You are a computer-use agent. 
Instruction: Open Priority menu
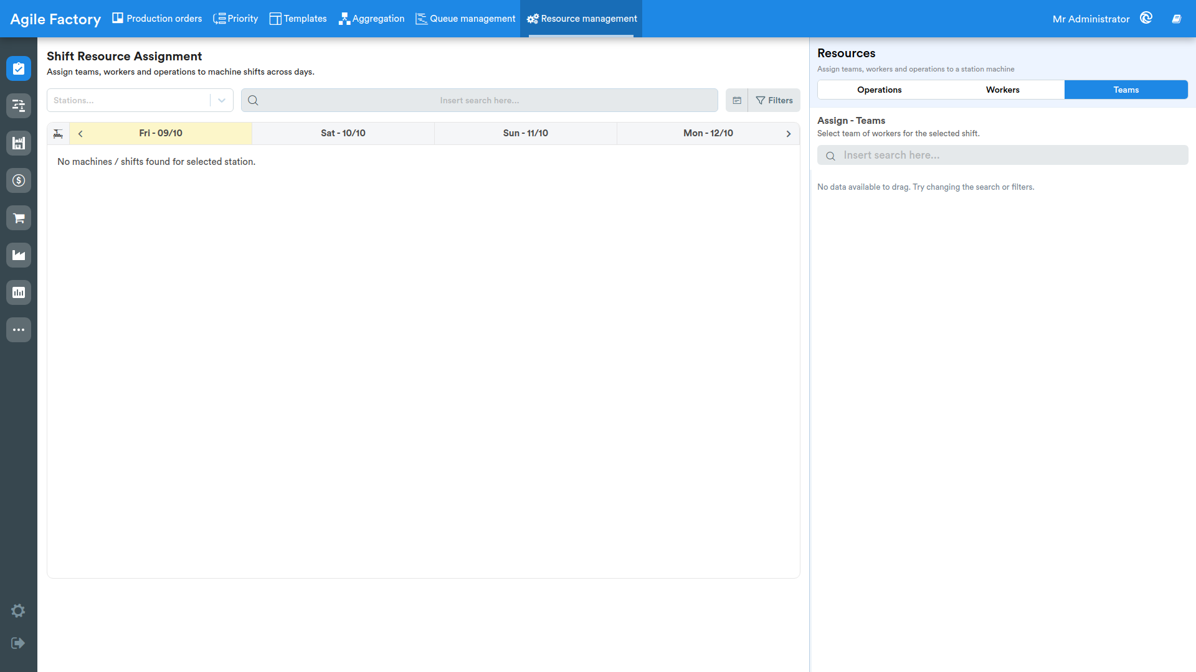pyautogui.click(x=235, y=19)
